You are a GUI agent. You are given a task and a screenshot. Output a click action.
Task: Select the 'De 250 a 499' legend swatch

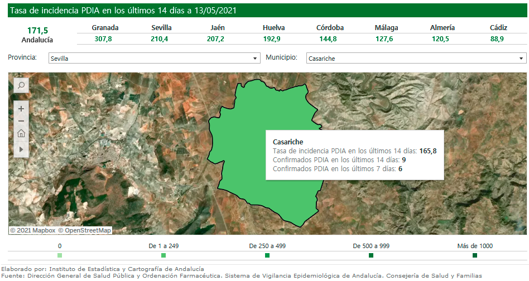pos(267,255)
